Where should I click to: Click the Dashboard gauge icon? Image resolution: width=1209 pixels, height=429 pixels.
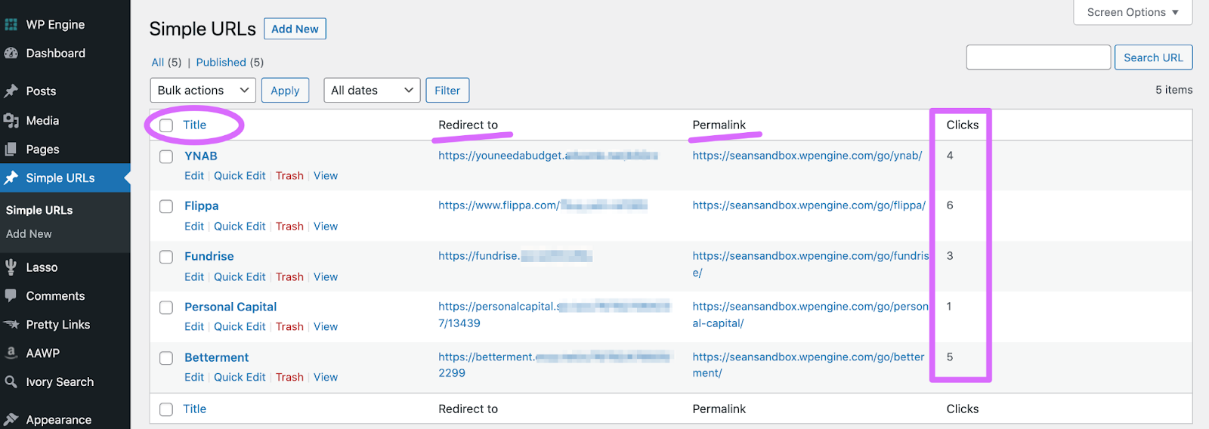[x=11, y=53]
